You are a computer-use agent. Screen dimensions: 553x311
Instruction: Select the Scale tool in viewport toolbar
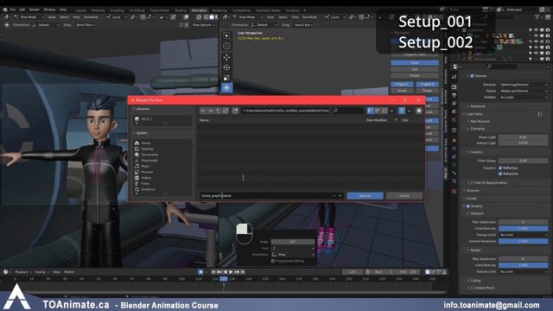point(226,78)
